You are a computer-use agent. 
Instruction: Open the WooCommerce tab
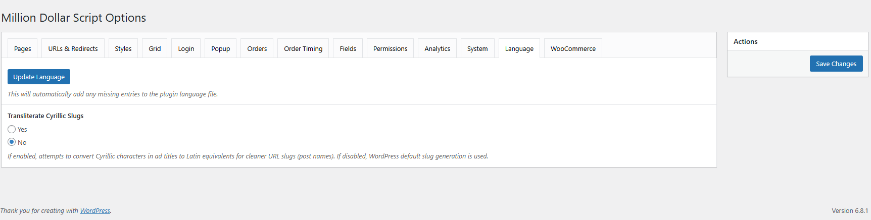573,48
